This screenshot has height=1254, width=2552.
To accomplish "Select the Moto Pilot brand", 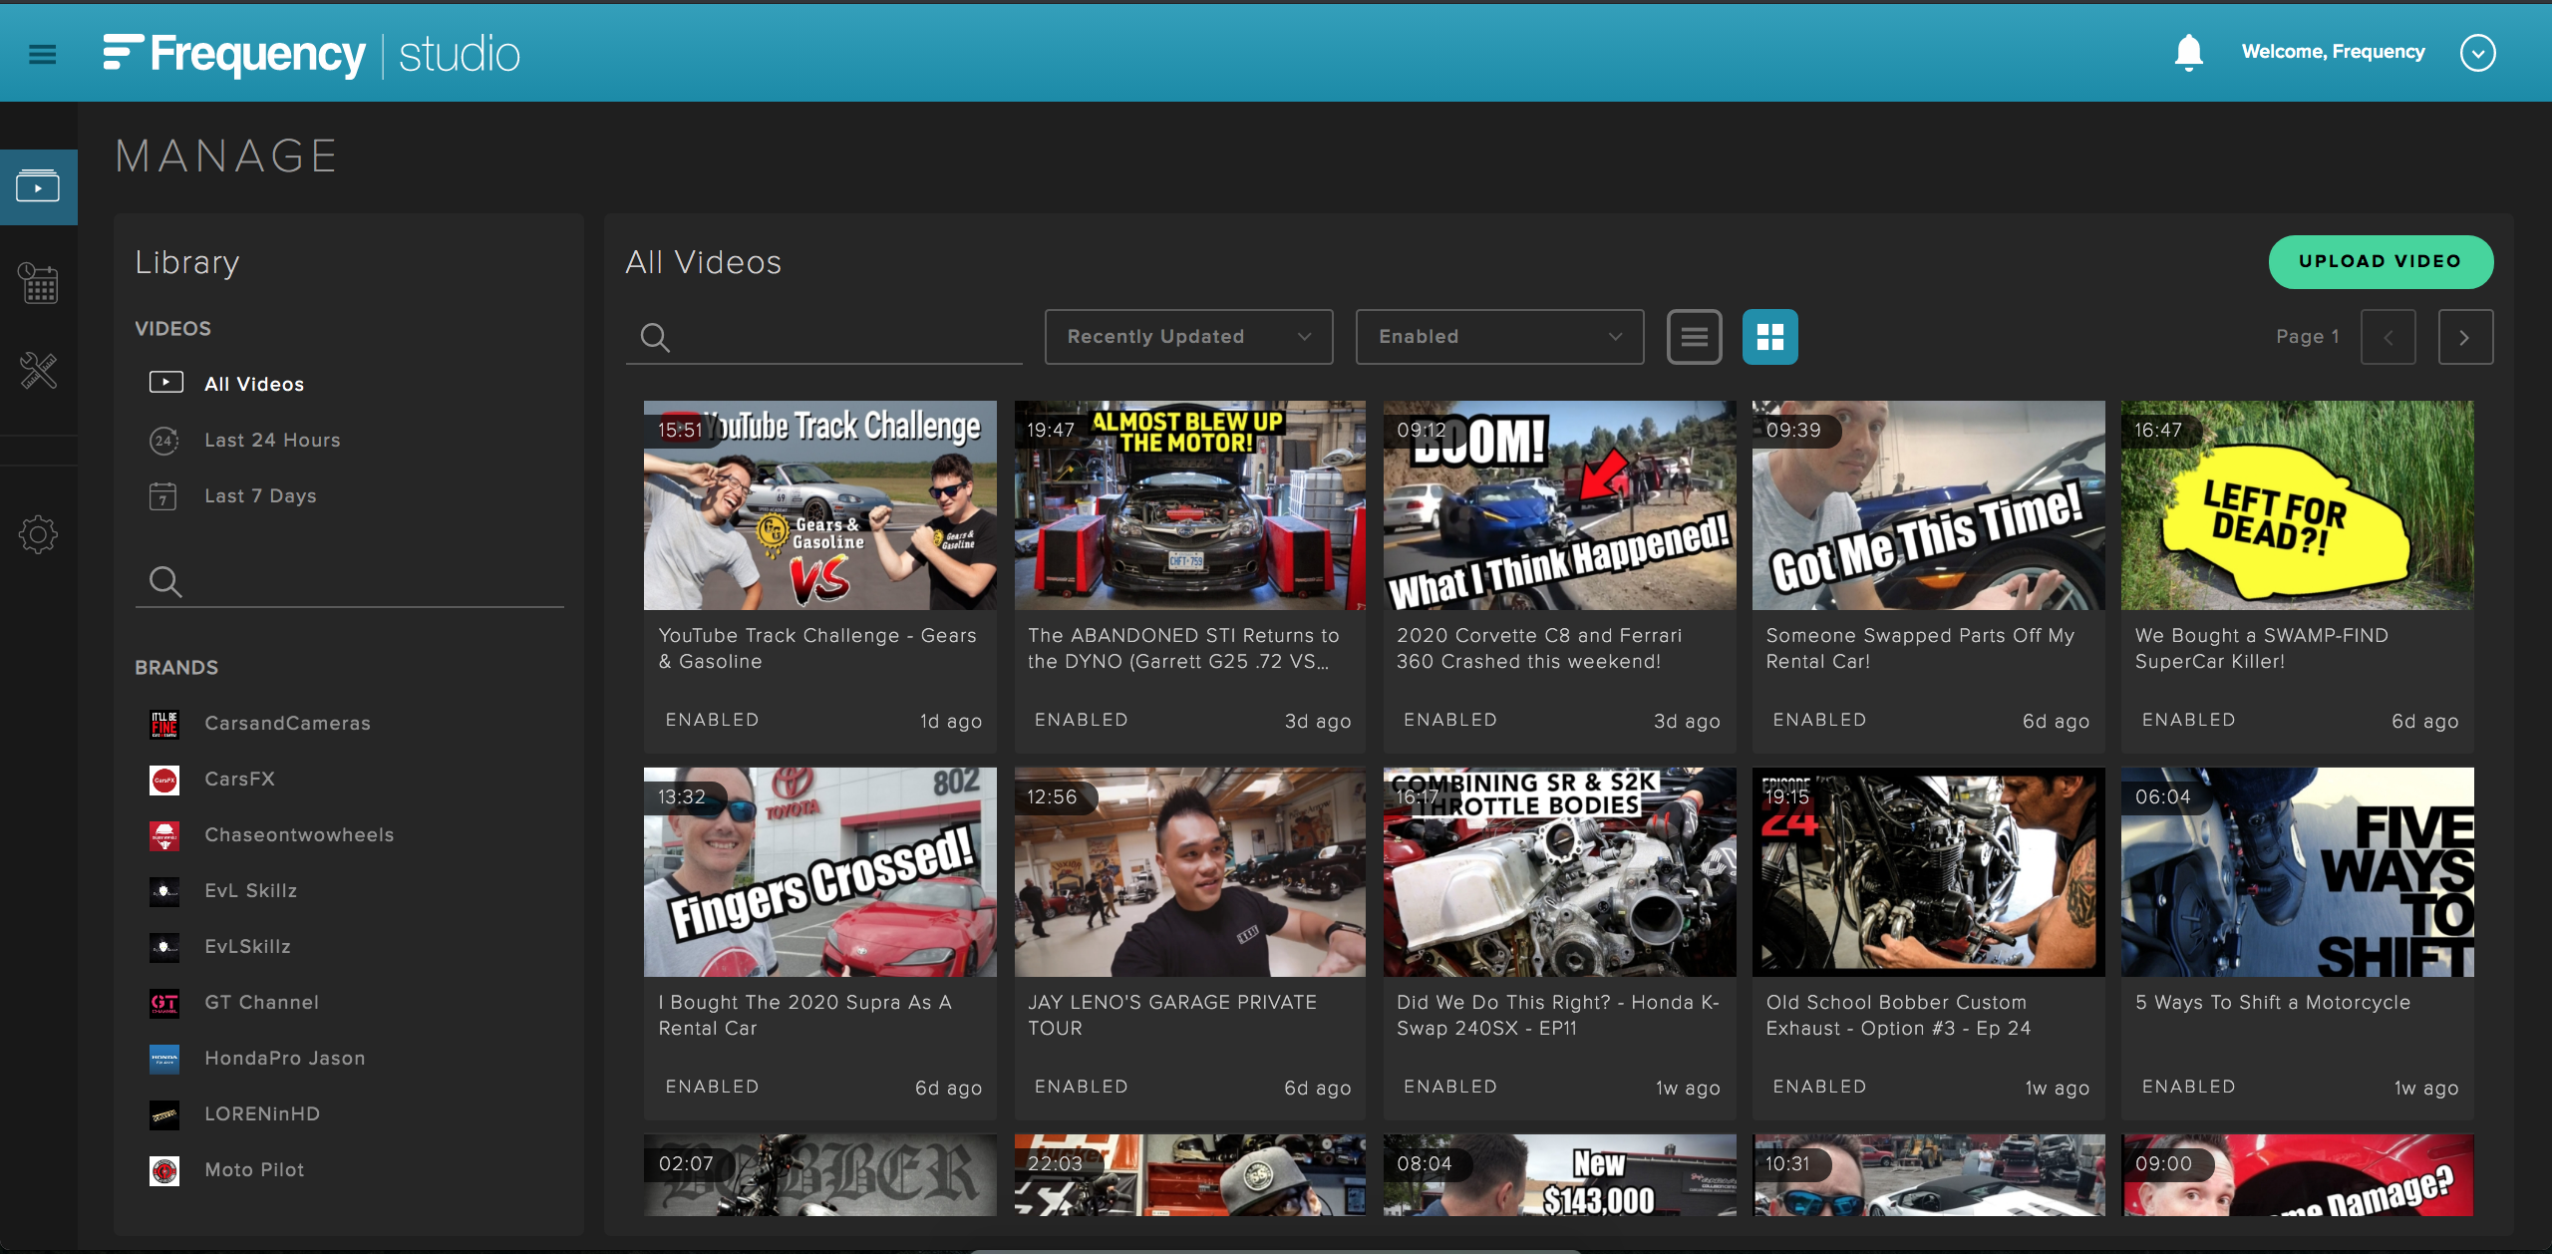I will [x=254, y=1169].
